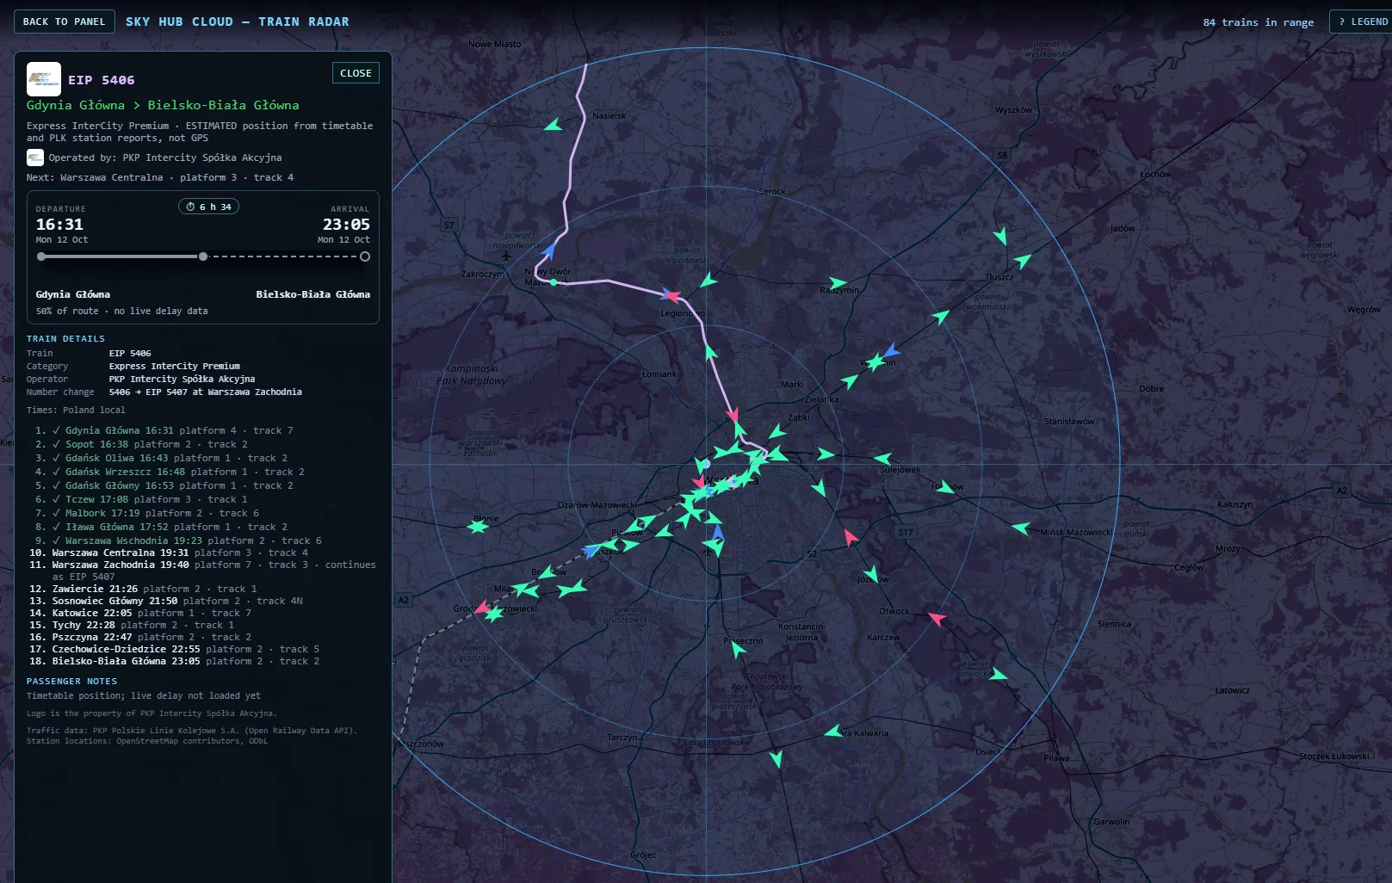Click the pink train arrow east of Otwock

(x=937, y=618)
